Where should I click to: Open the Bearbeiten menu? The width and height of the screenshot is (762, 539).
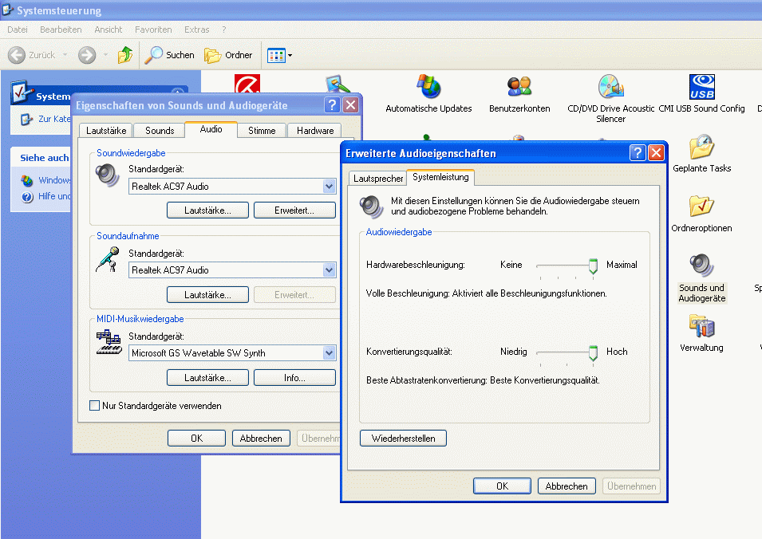(61, 30)
